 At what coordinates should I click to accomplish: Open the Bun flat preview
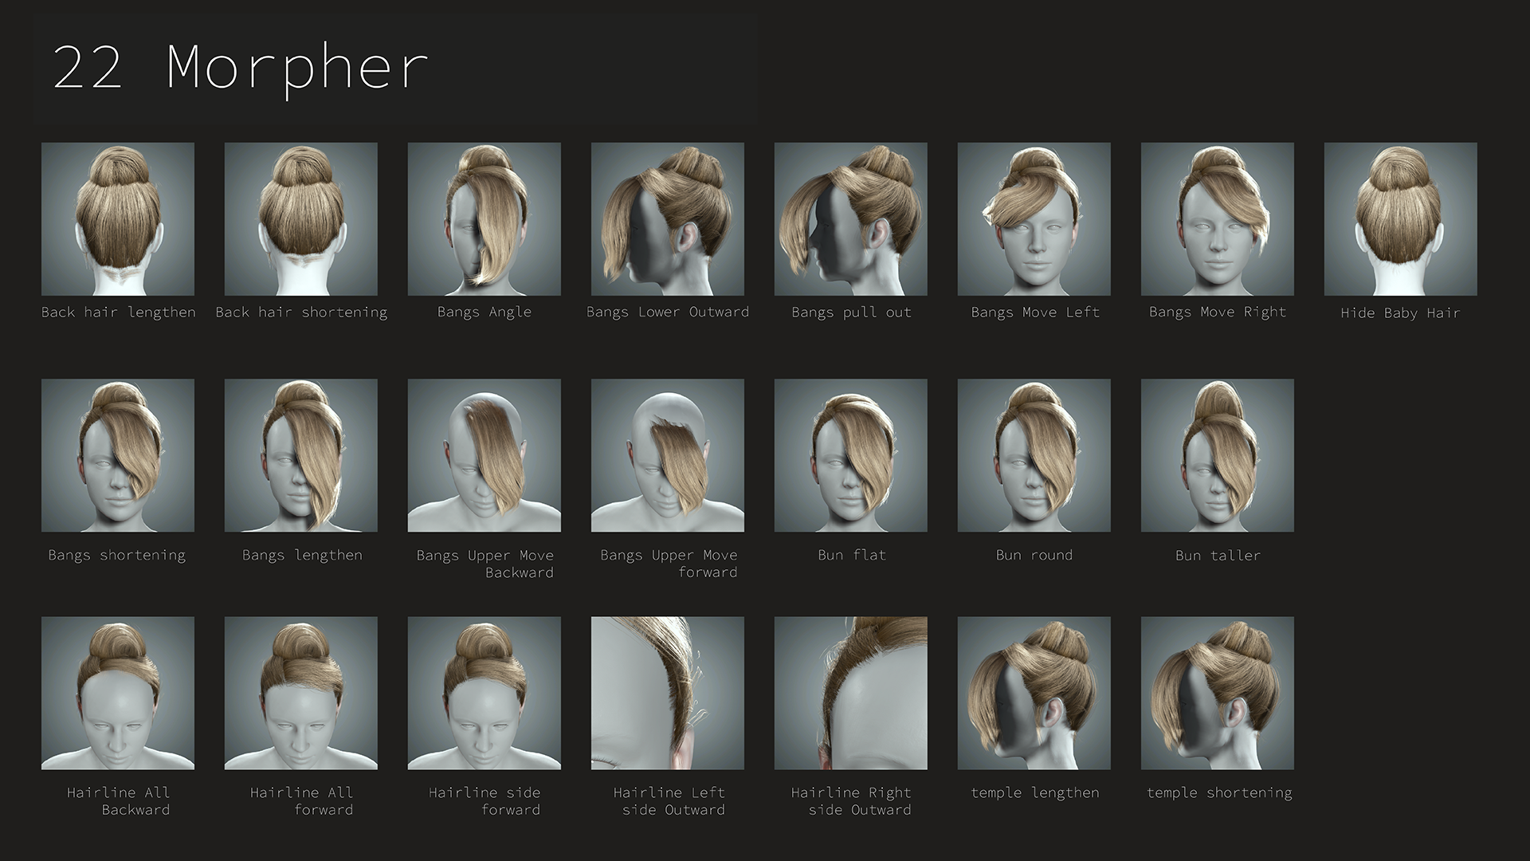851,455
